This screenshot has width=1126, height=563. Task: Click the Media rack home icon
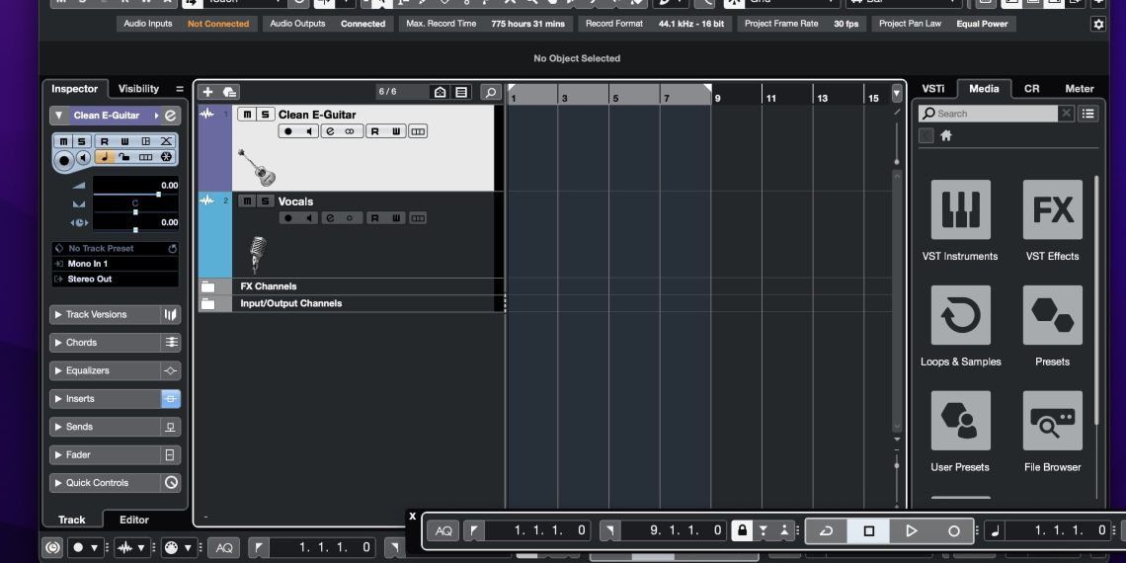coord(945,136)
